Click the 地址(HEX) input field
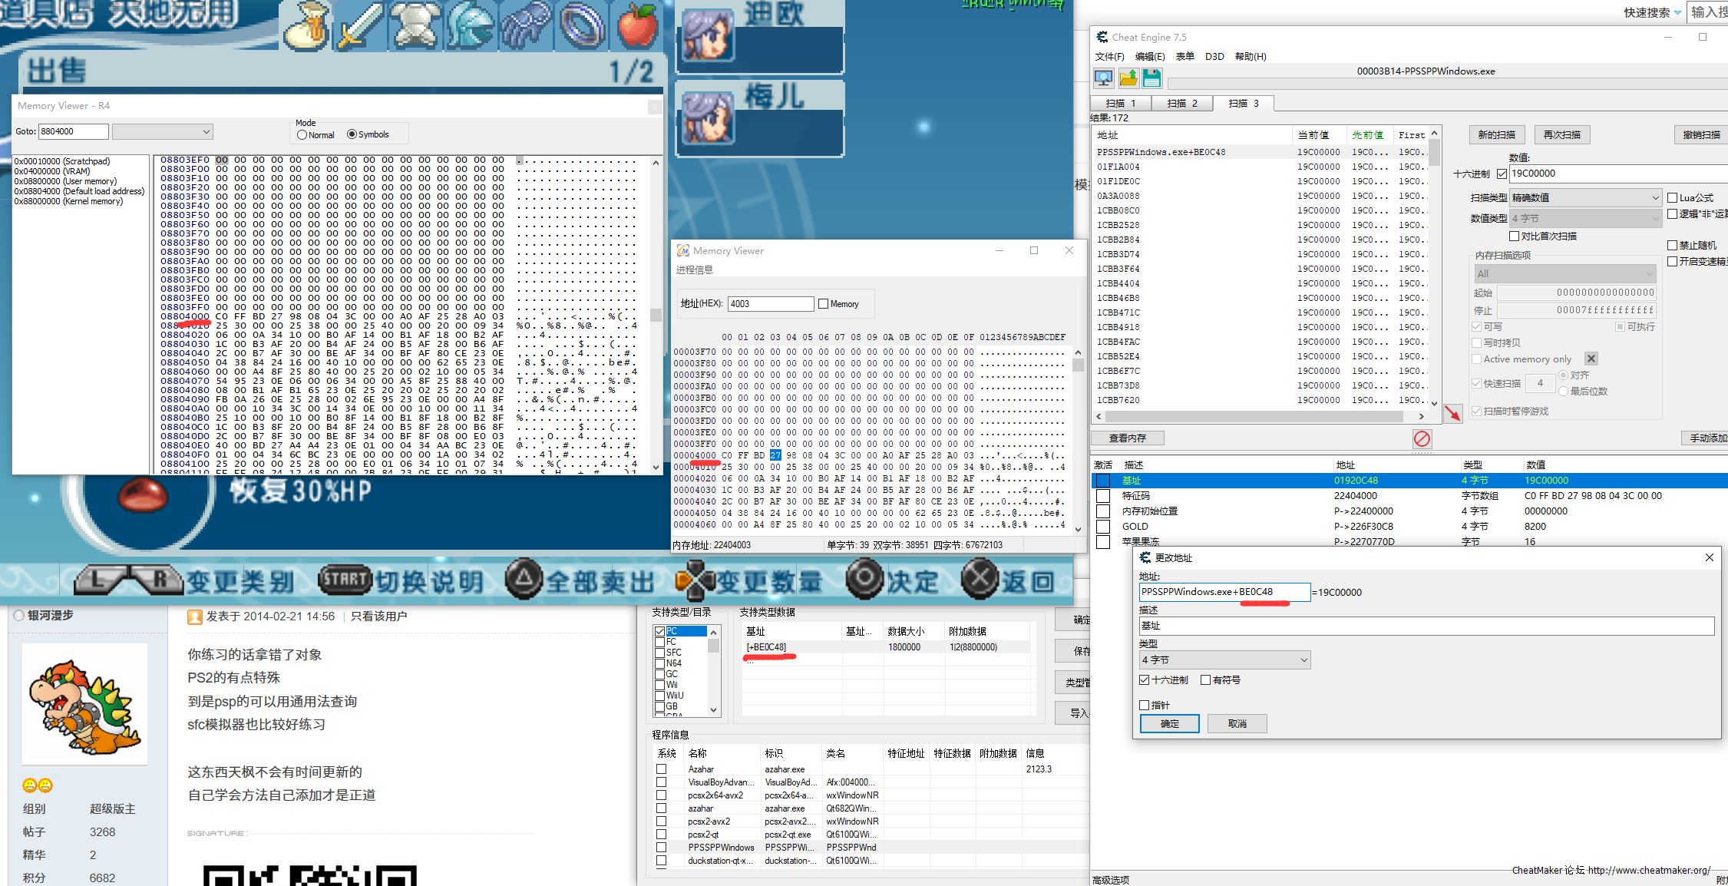This screenshot has width=1728, height=886. 770,304
